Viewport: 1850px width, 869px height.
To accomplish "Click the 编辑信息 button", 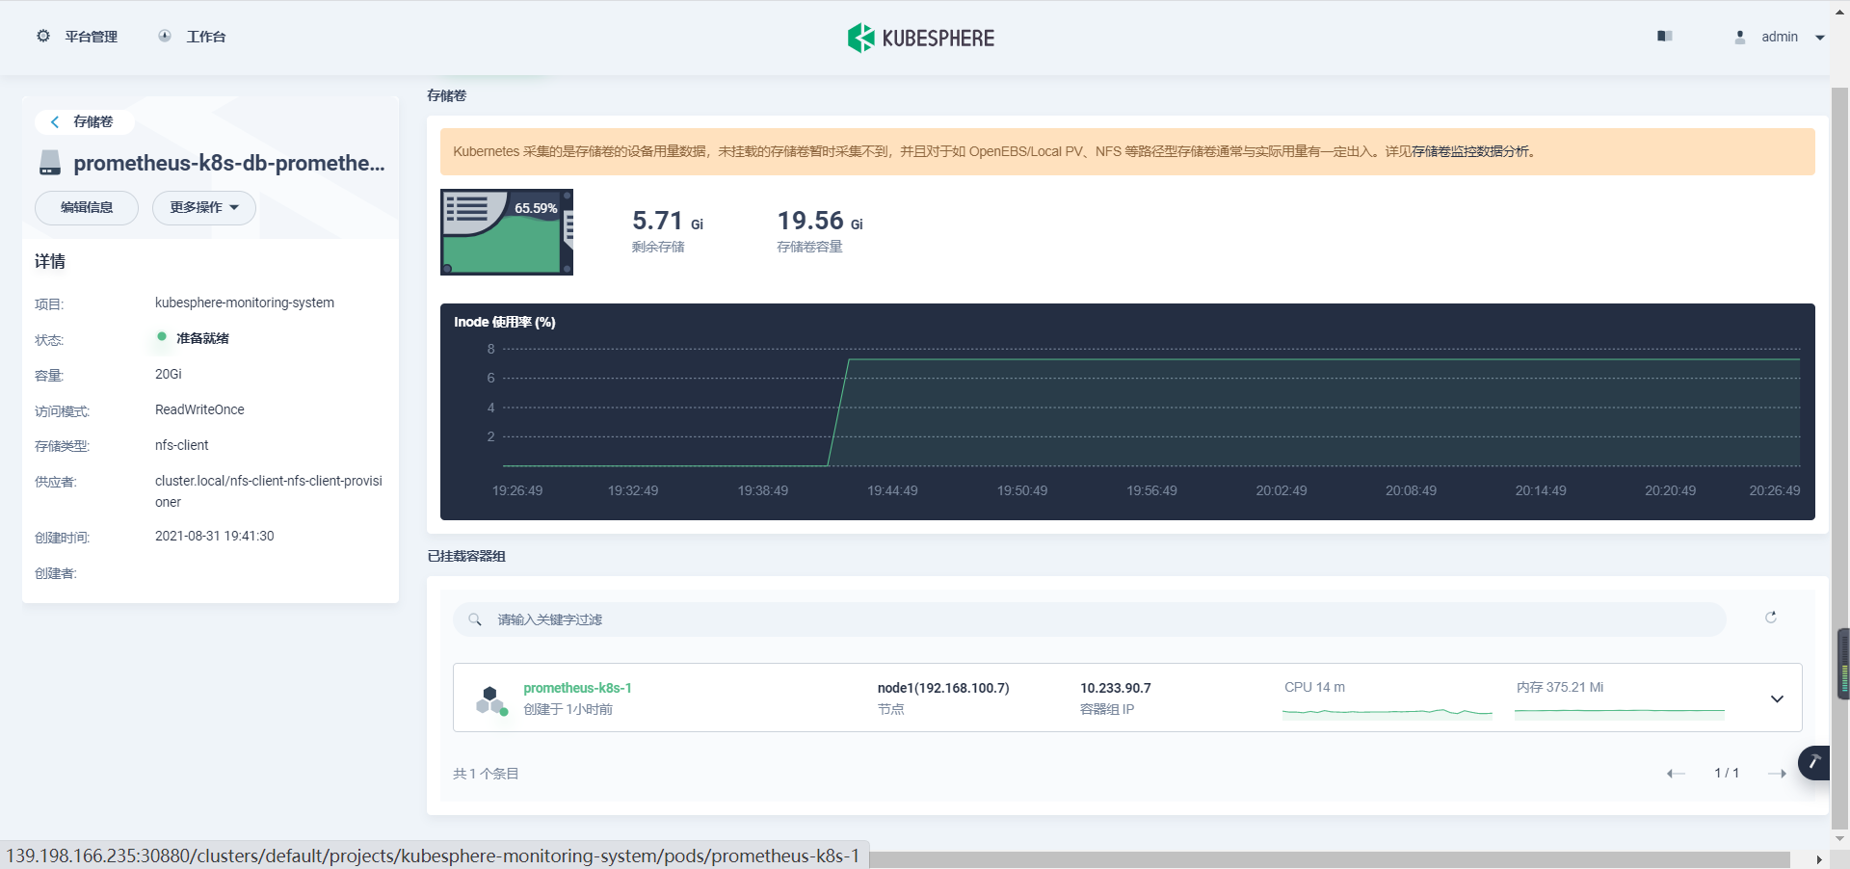I will 86,208.
